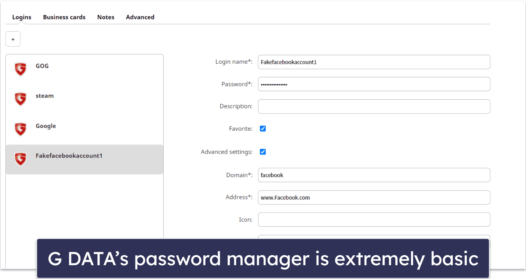The image size is (526, 279).
Task: Uncheck the Favorite checkbox
Action: pos(263,129)
